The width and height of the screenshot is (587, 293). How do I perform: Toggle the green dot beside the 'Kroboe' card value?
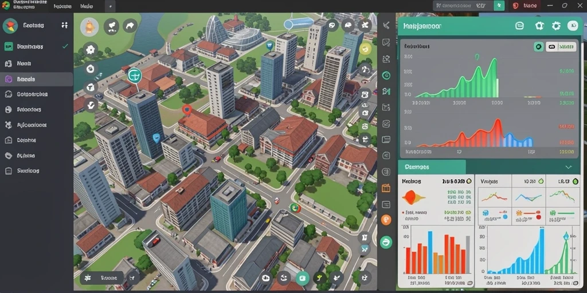(x=469, y=181)
